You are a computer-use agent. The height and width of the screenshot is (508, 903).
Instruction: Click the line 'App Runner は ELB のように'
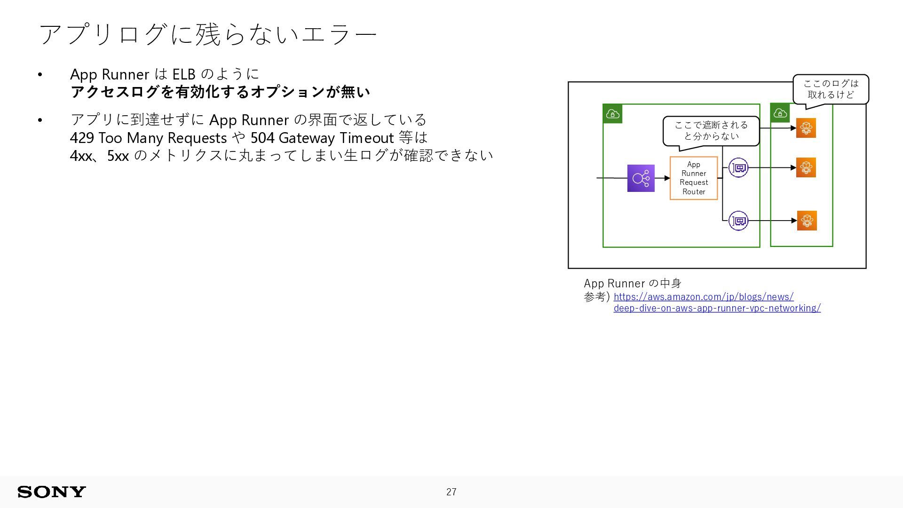coord(165,74)
